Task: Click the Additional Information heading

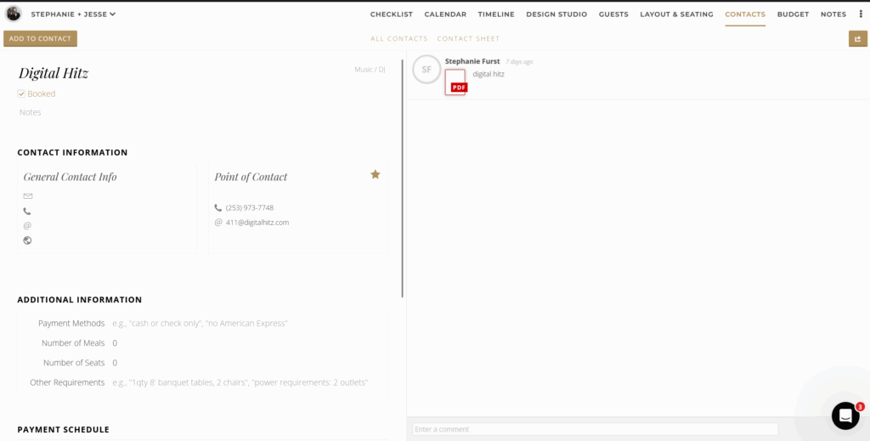Action: click(79, 300)
